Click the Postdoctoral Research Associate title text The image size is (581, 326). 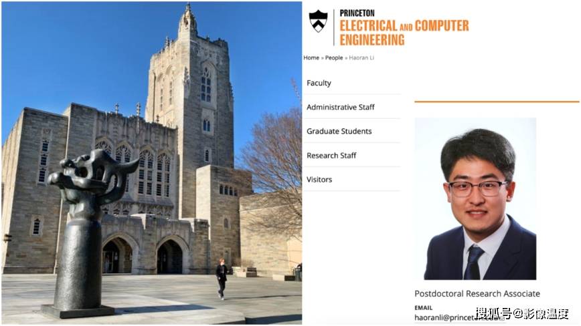click(x=477, y=294)
